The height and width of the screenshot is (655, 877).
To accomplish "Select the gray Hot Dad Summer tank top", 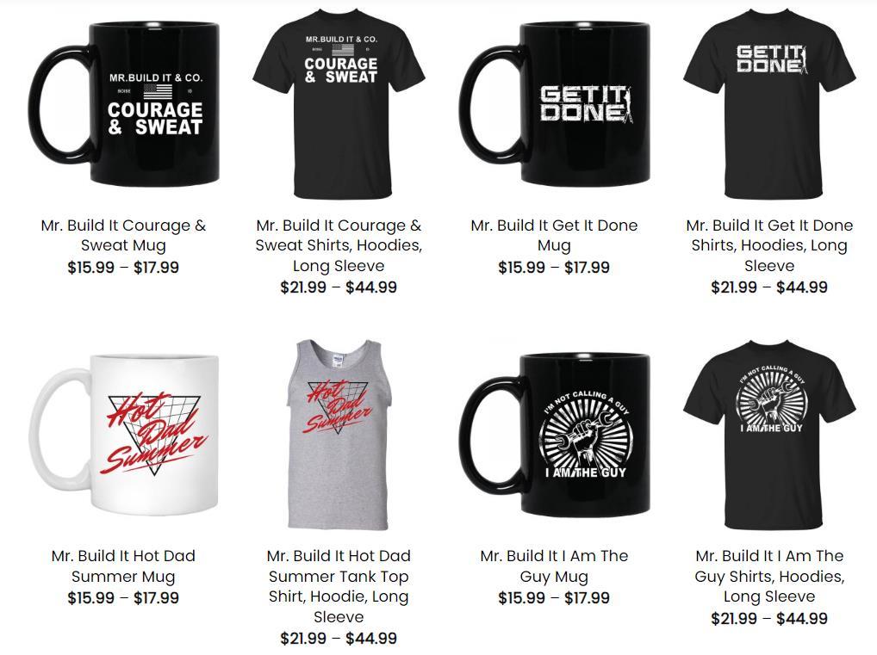I will click(339, 435).
